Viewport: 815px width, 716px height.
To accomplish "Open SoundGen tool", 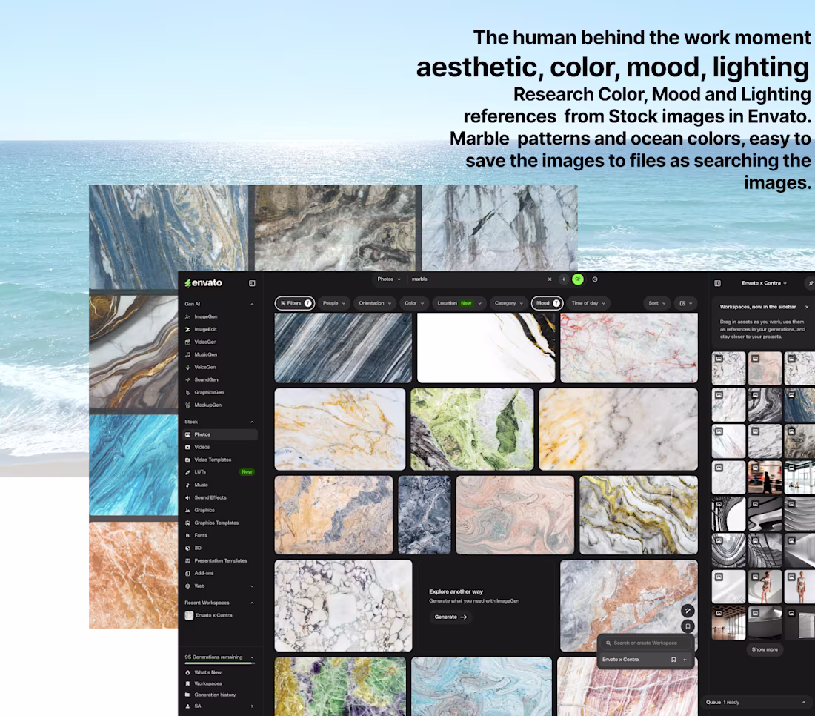I will pos(206,379).
